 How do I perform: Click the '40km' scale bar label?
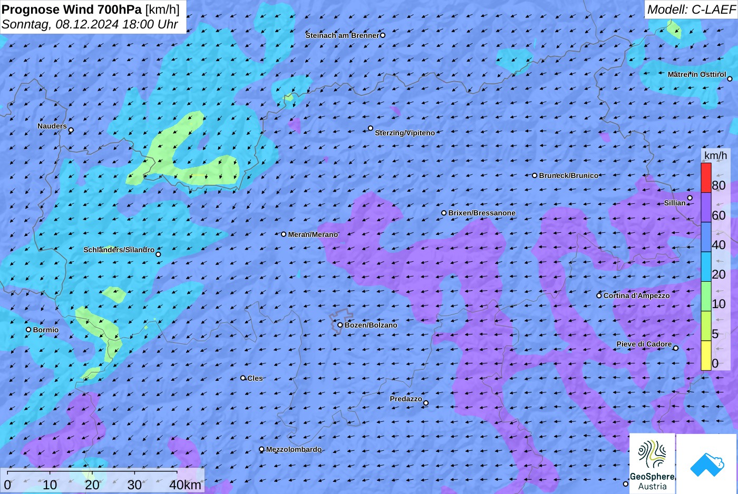click(185, 485)
